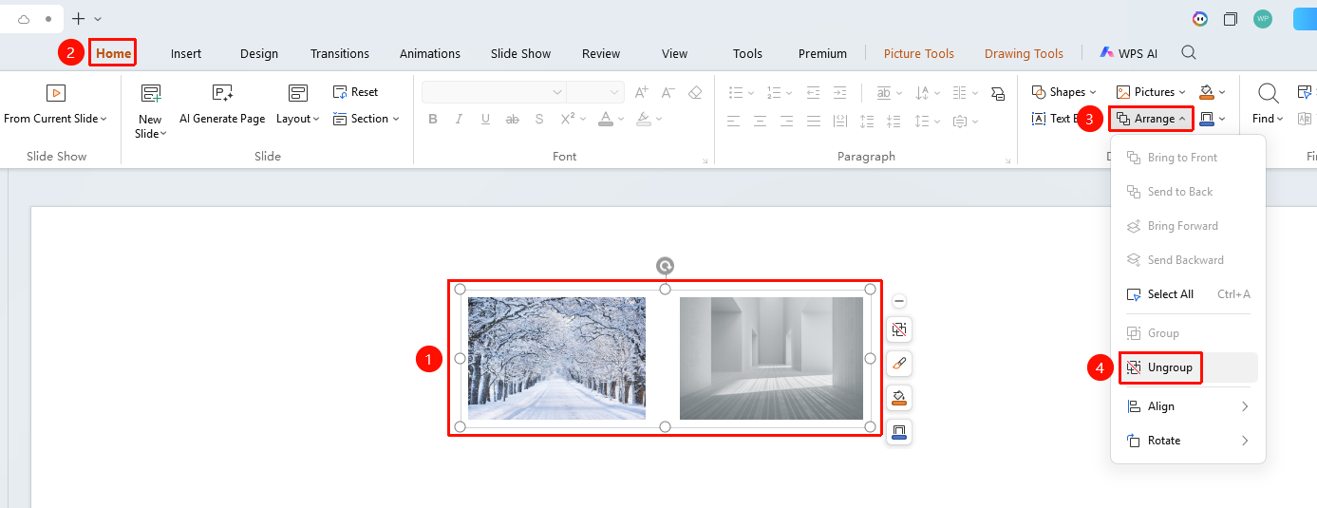Apply the text highlight color swatch
The height and width of the screenshot is (508, 1317).
[x=643, y=120]
